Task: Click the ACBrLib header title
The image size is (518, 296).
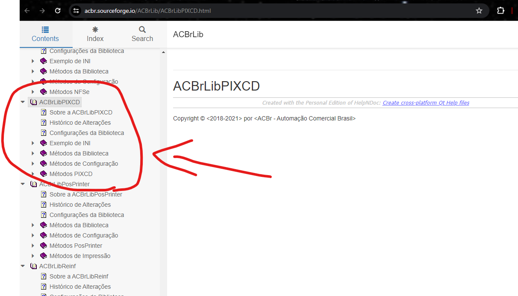Action: (188, 35)
